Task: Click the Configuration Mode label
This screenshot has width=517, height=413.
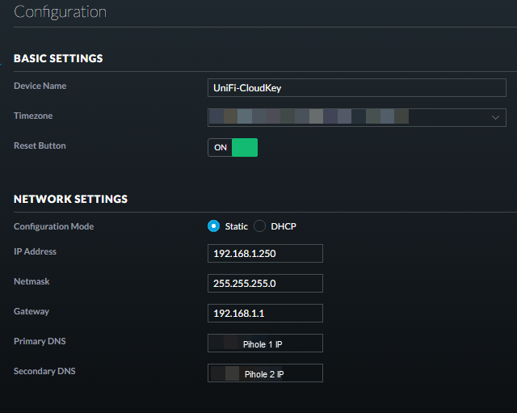Action: point(54,226)
